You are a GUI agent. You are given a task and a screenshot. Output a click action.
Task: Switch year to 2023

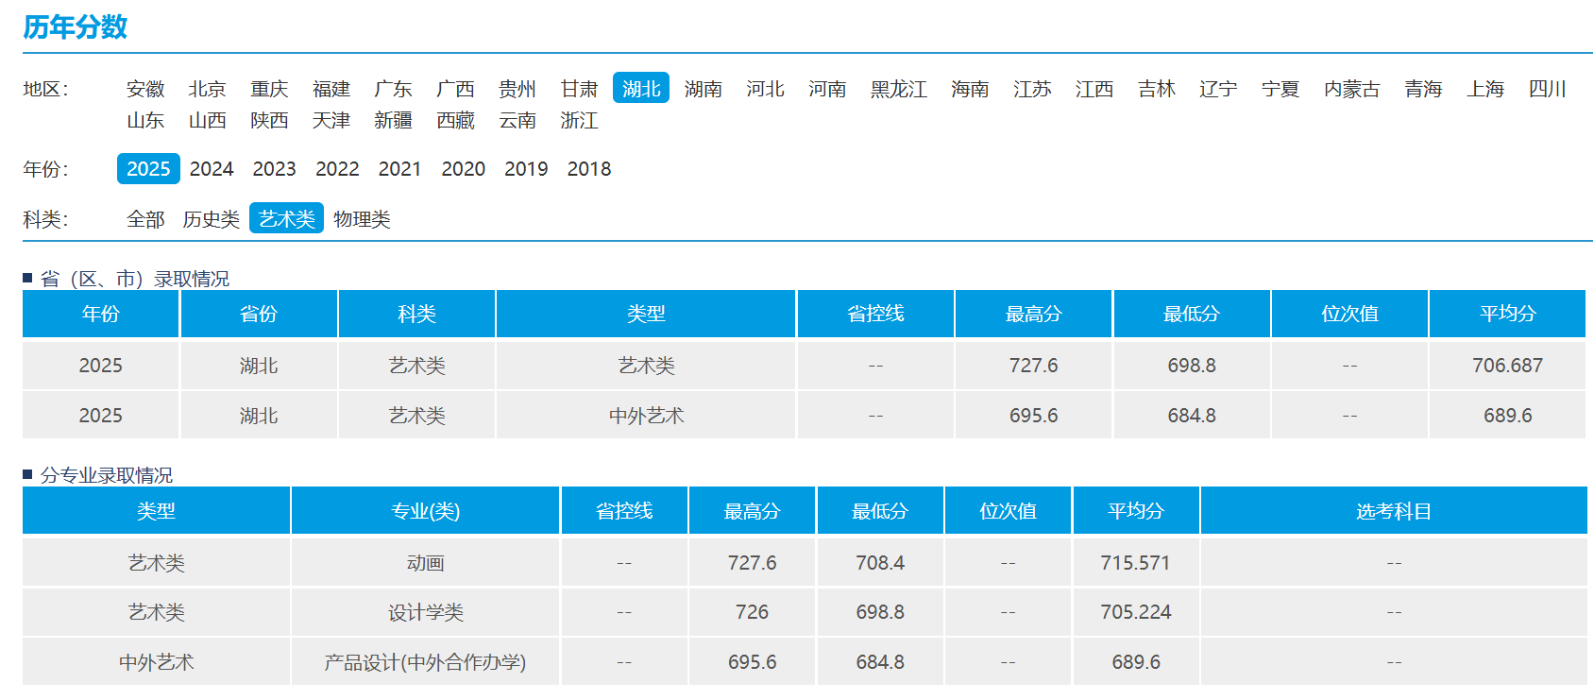[274, 169]
